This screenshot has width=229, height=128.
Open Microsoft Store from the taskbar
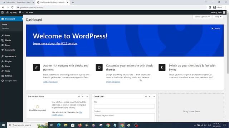tap(73, 125)
